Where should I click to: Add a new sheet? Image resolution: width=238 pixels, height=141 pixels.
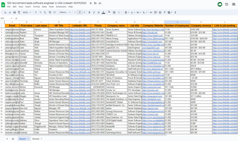click(7, 139)
